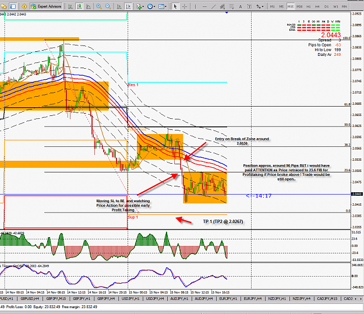
Task: Switch to GBPJPY,H1 chart tab
Action: click(82, 298)
